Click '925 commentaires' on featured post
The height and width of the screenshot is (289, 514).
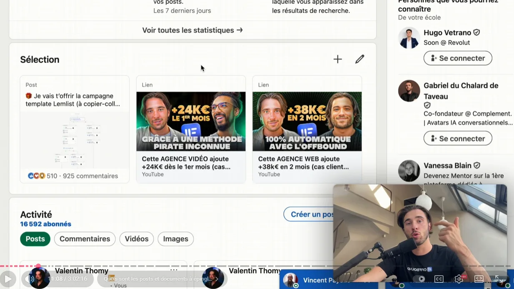coord(90,176)
